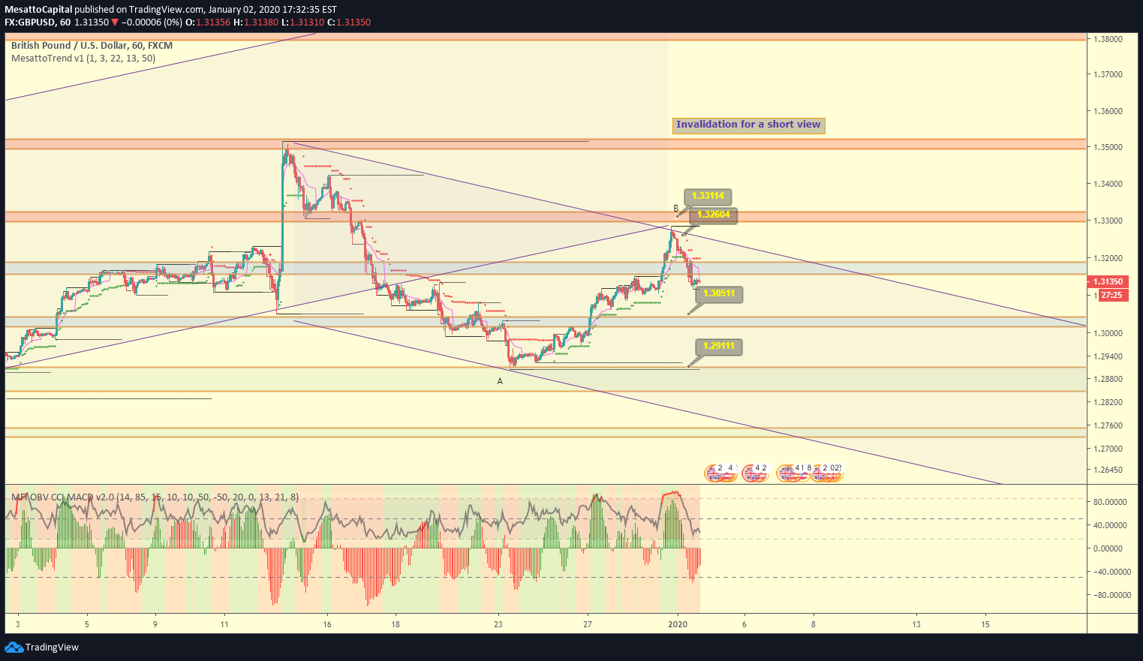Click 1.32000 on the price axis
1143x661 pixels.
point(1108,258)
